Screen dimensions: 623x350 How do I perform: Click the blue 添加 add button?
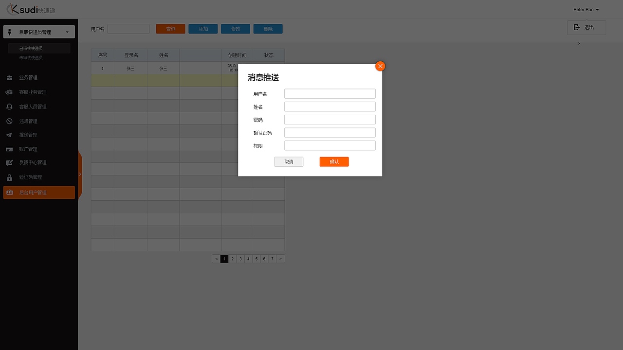point(203,29)
